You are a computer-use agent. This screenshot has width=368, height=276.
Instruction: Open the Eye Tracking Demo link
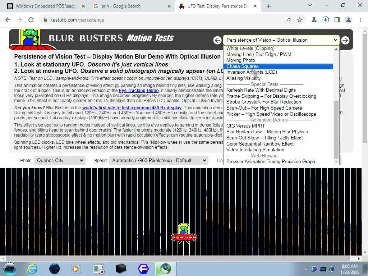pyautogui.click(x=139, y=91)
